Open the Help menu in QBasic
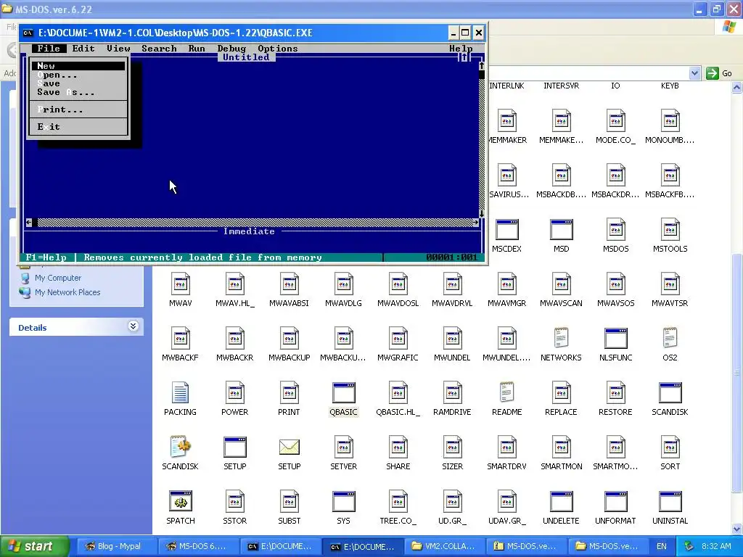743x557 pixels. pyautogui.click(x=461, y=49)
